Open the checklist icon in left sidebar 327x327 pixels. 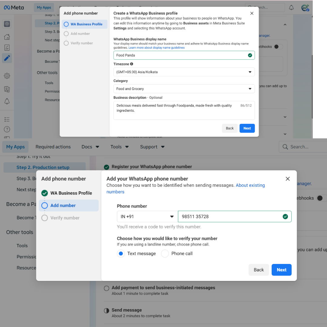click(x=7, y=48)
